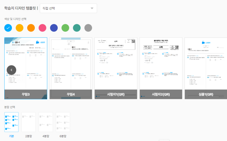Screen dimensions: 227x141
Task: Pick the 심플1(QR) template
Action: point(206,68)
